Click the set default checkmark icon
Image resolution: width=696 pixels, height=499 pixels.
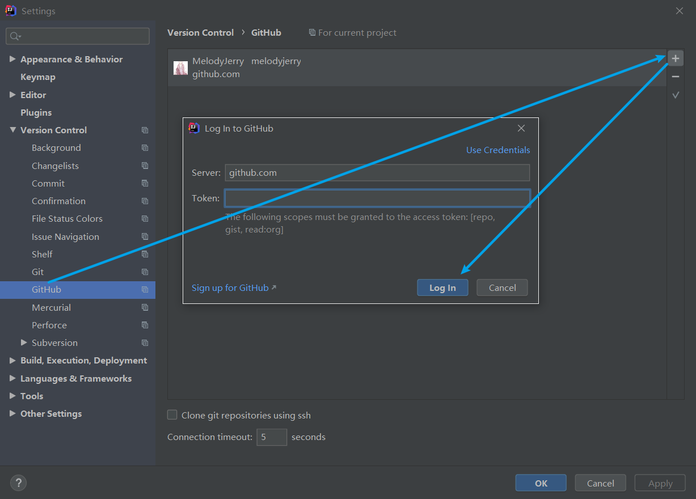tap(675, 95)
